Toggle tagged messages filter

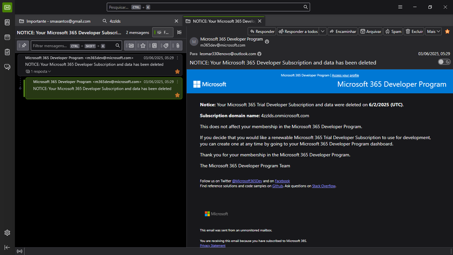click(165, 46)
